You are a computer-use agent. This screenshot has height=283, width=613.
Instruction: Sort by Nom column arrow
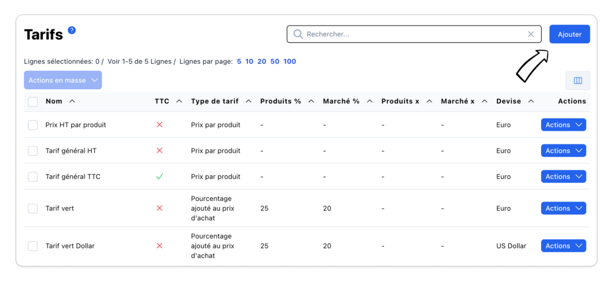72,102
